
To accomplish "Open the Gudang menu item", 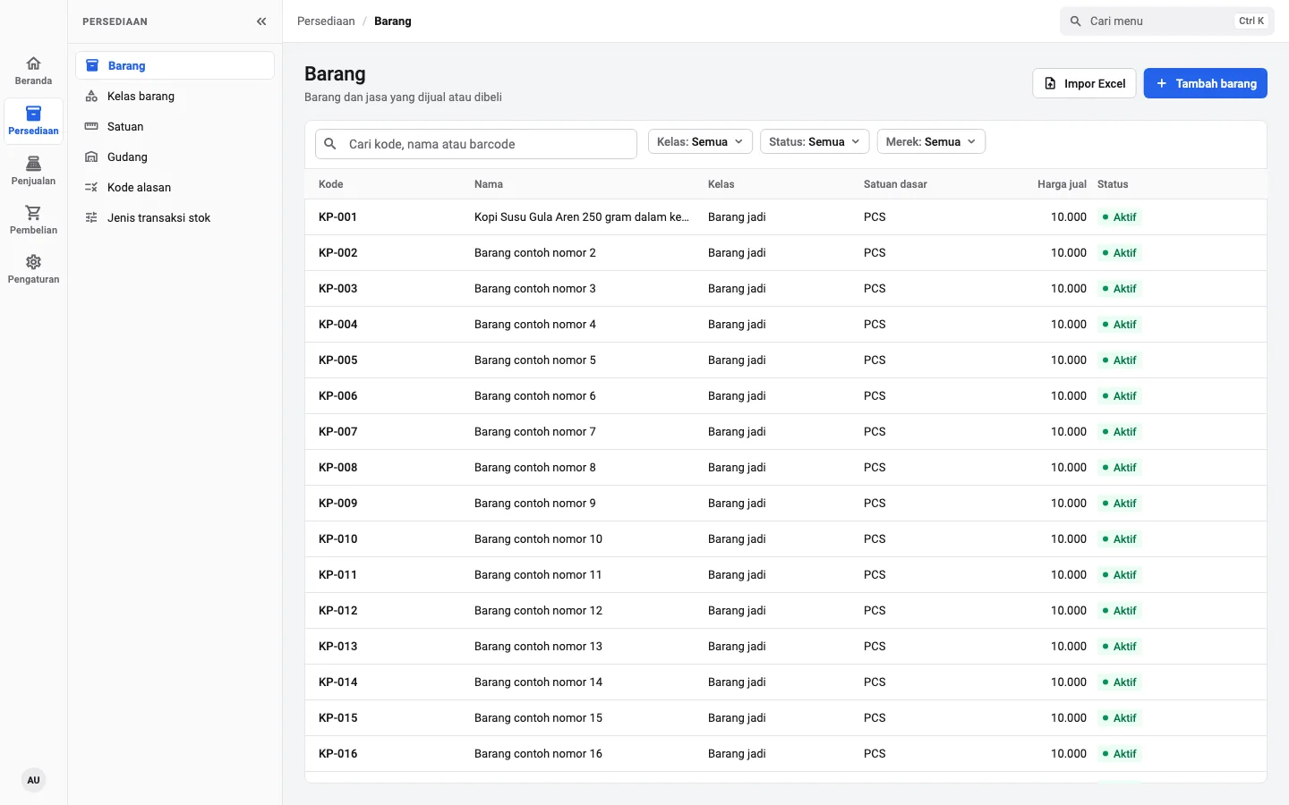I will coord(175,157).
